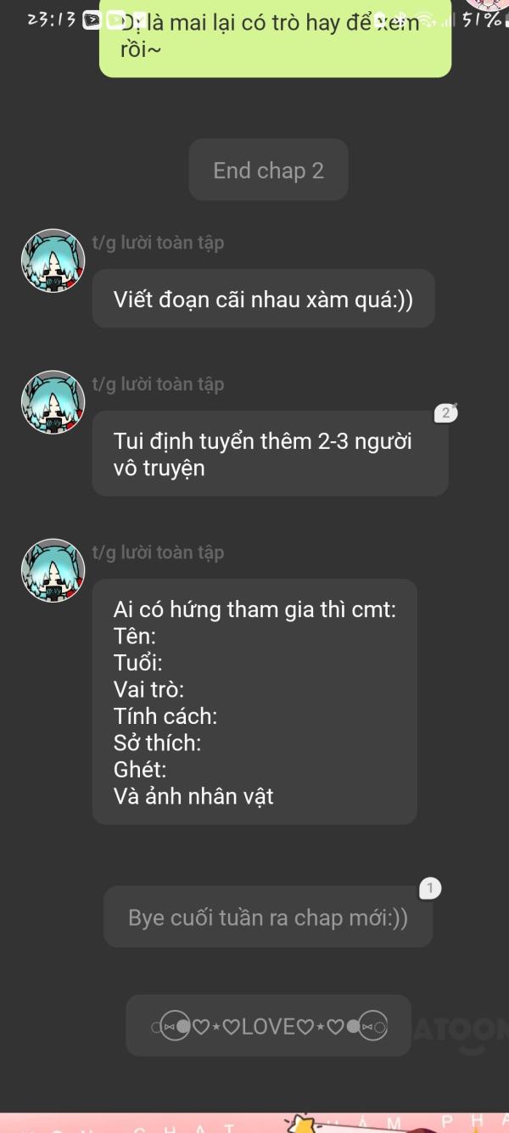Open the comment badge showing 1

430,889
